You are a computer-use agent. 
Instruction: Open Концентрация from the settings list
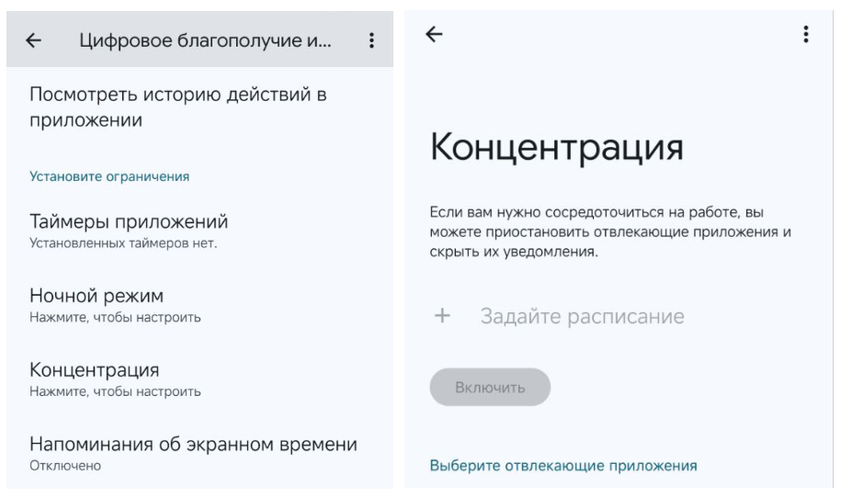[x=199, y=379]
